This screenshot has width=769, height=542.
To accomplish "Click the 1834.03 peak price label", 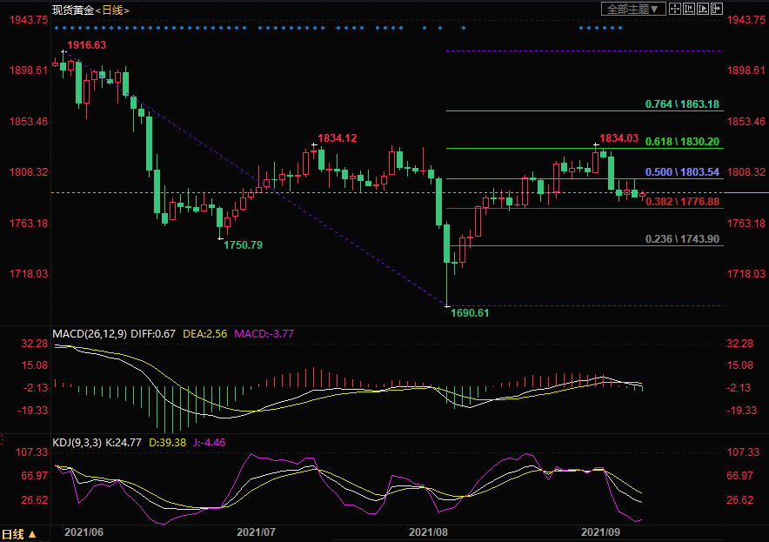I will (x=619, y=138).
